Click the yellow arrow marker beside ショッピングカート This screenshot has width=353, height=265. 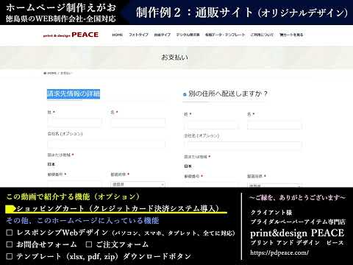pos(11,209)
